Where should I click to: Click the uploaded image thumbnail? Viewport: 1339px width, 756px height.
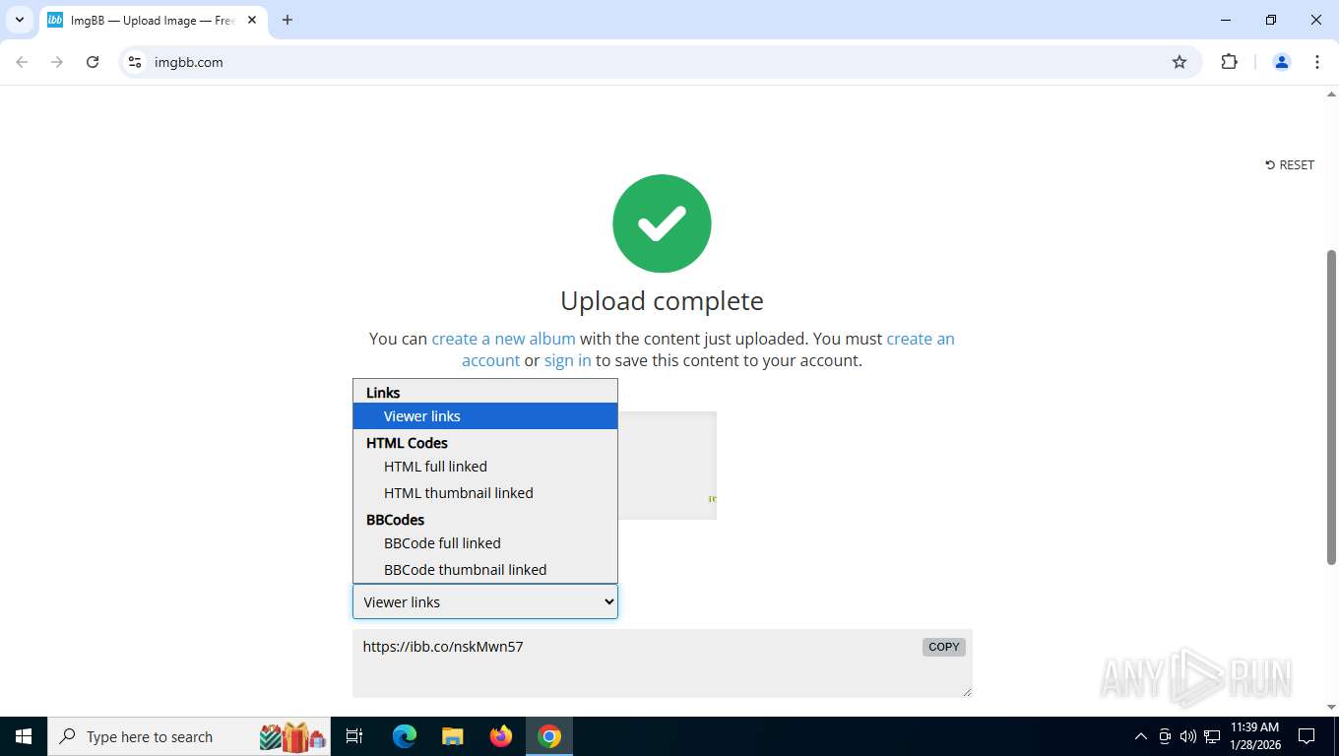[x=668, y=466]
